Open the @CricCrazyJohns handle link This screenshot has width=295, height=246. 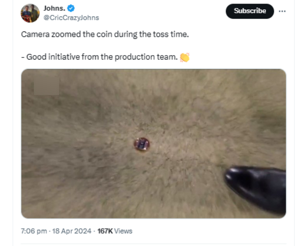pyautogui.click(x=71, y=18)
